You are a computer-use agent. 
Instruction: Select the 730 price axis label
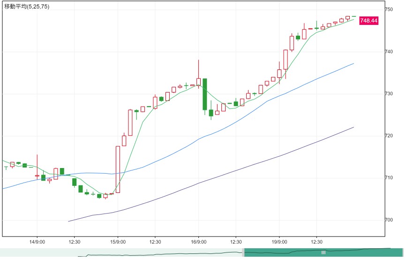pyautogui.click(x=389, y=94)
